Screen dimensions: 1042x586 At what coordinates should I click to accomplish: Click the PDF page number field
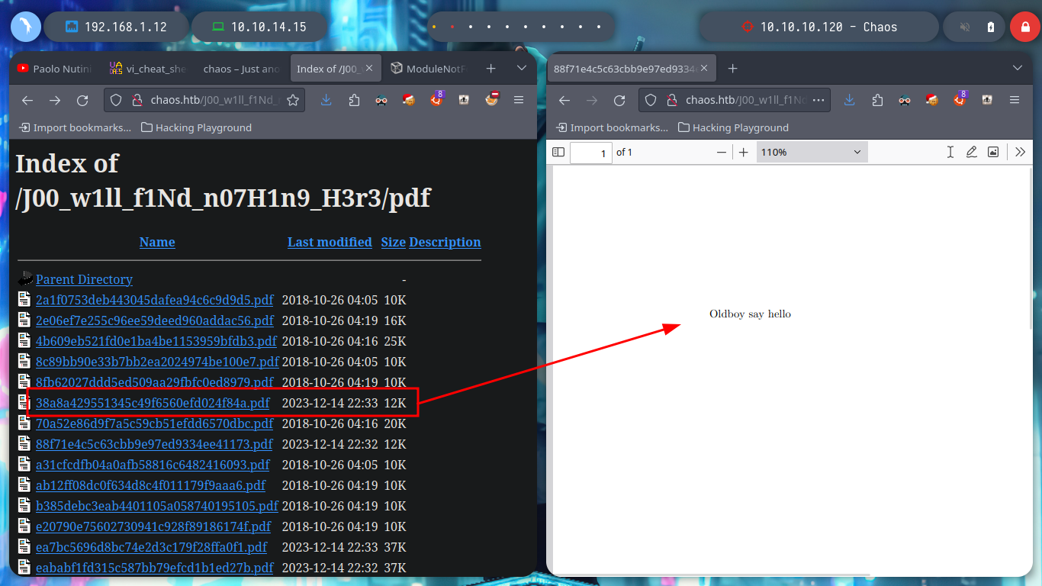[x=591, y=153]
